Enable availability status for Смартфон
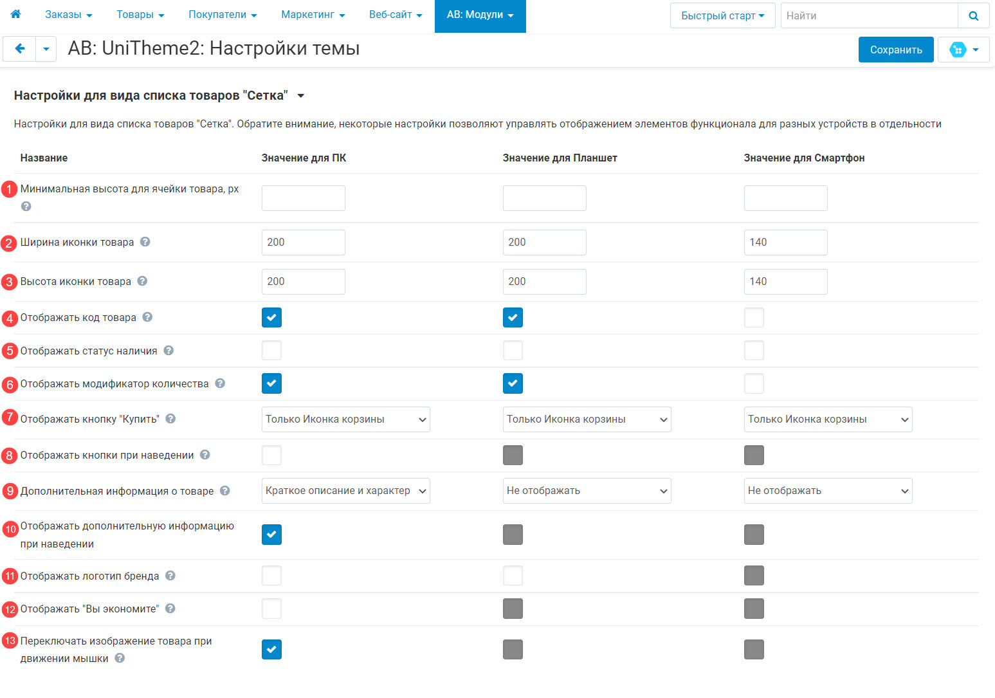 (x=754, y=351)
